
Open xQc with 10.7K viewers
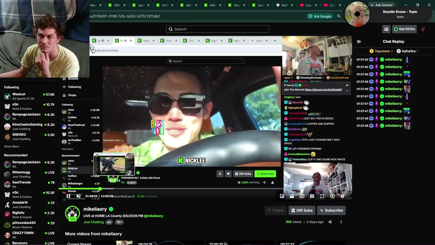point(29,107)
